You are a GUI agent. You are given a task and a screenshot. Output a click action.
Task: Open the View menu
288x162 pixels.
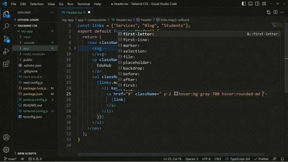tap(51, 4)
